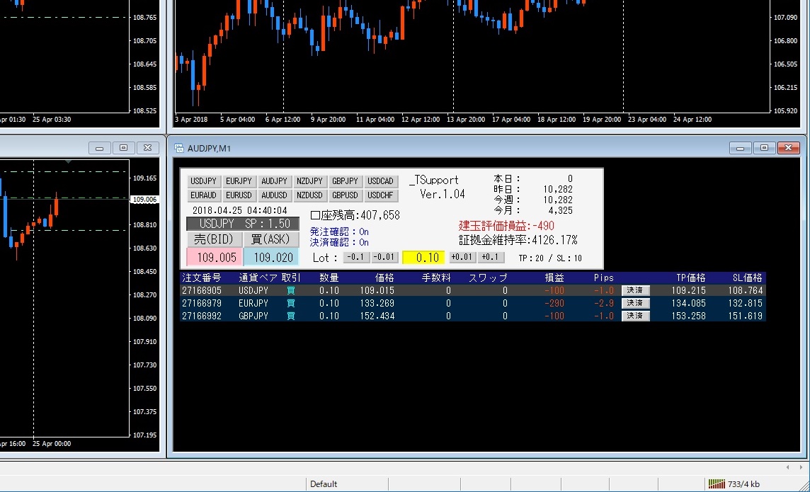
Task: Click the 建玉評価損益:-490 text
Action: click(x=506, y=226)
